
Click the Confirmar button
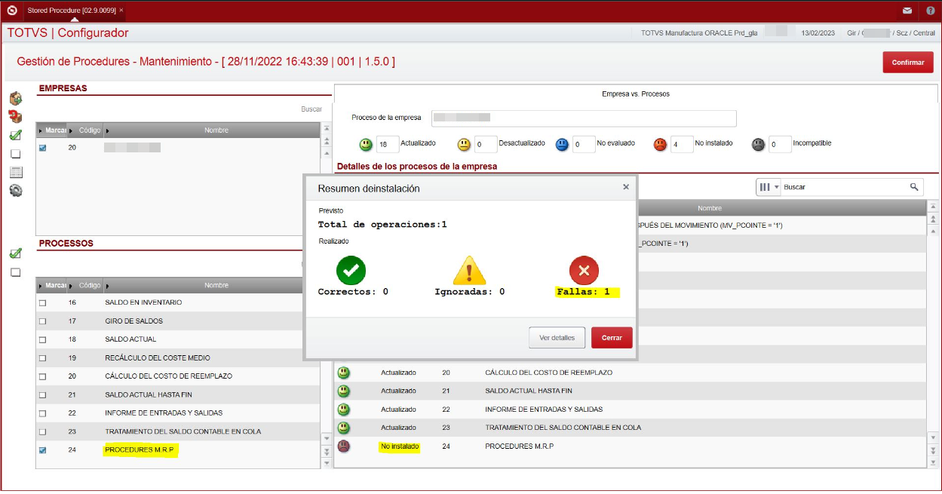pos(908,63)
